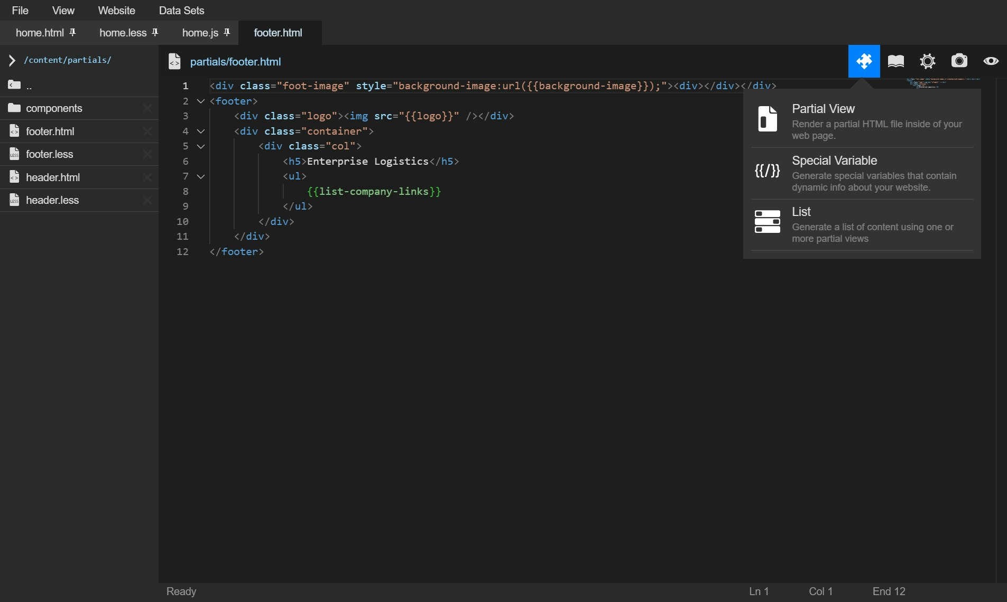Delete header.html with its X button
The image size is (1007, 602).
pos(147,177)
